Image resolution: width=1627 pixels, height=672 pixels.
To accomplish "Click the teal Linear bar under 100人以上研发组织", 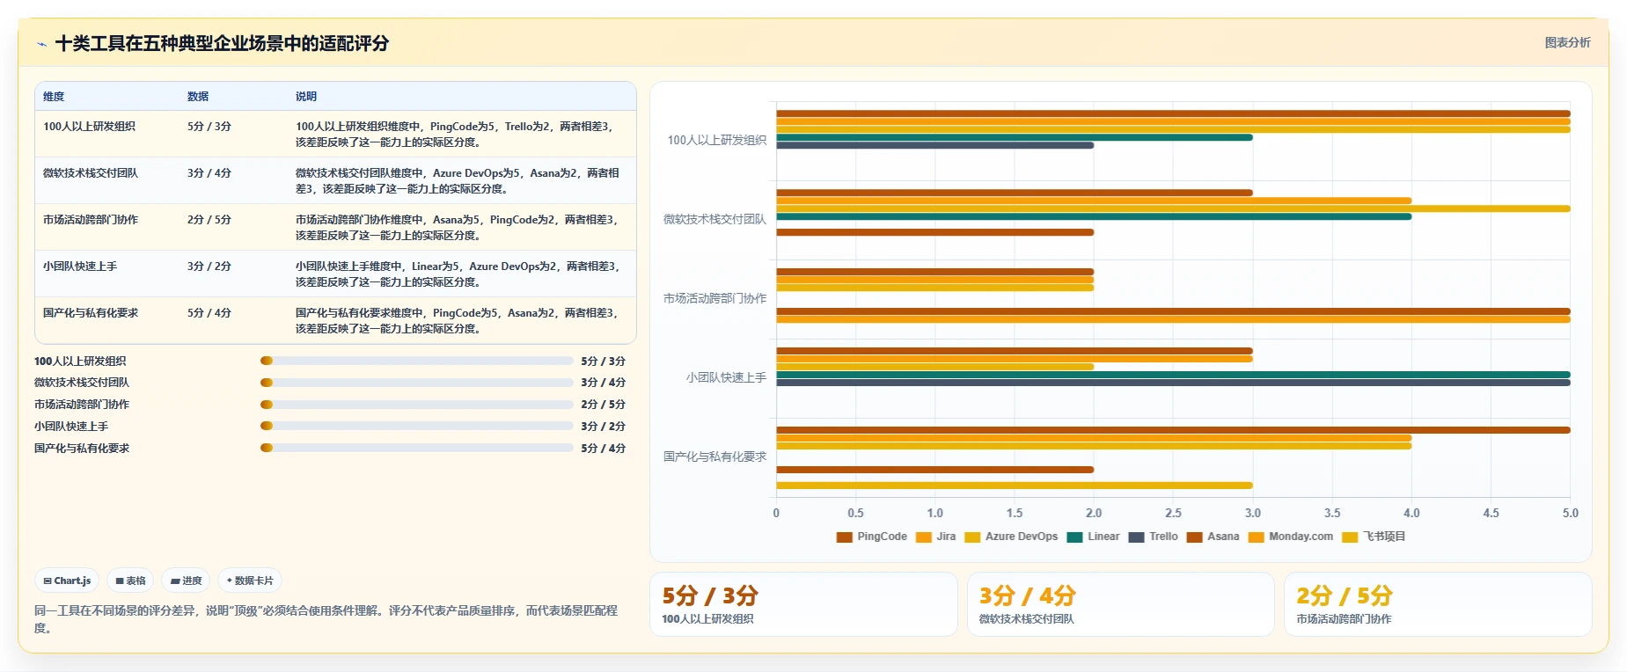I will pyautogui.click(x=1014, y=137).
